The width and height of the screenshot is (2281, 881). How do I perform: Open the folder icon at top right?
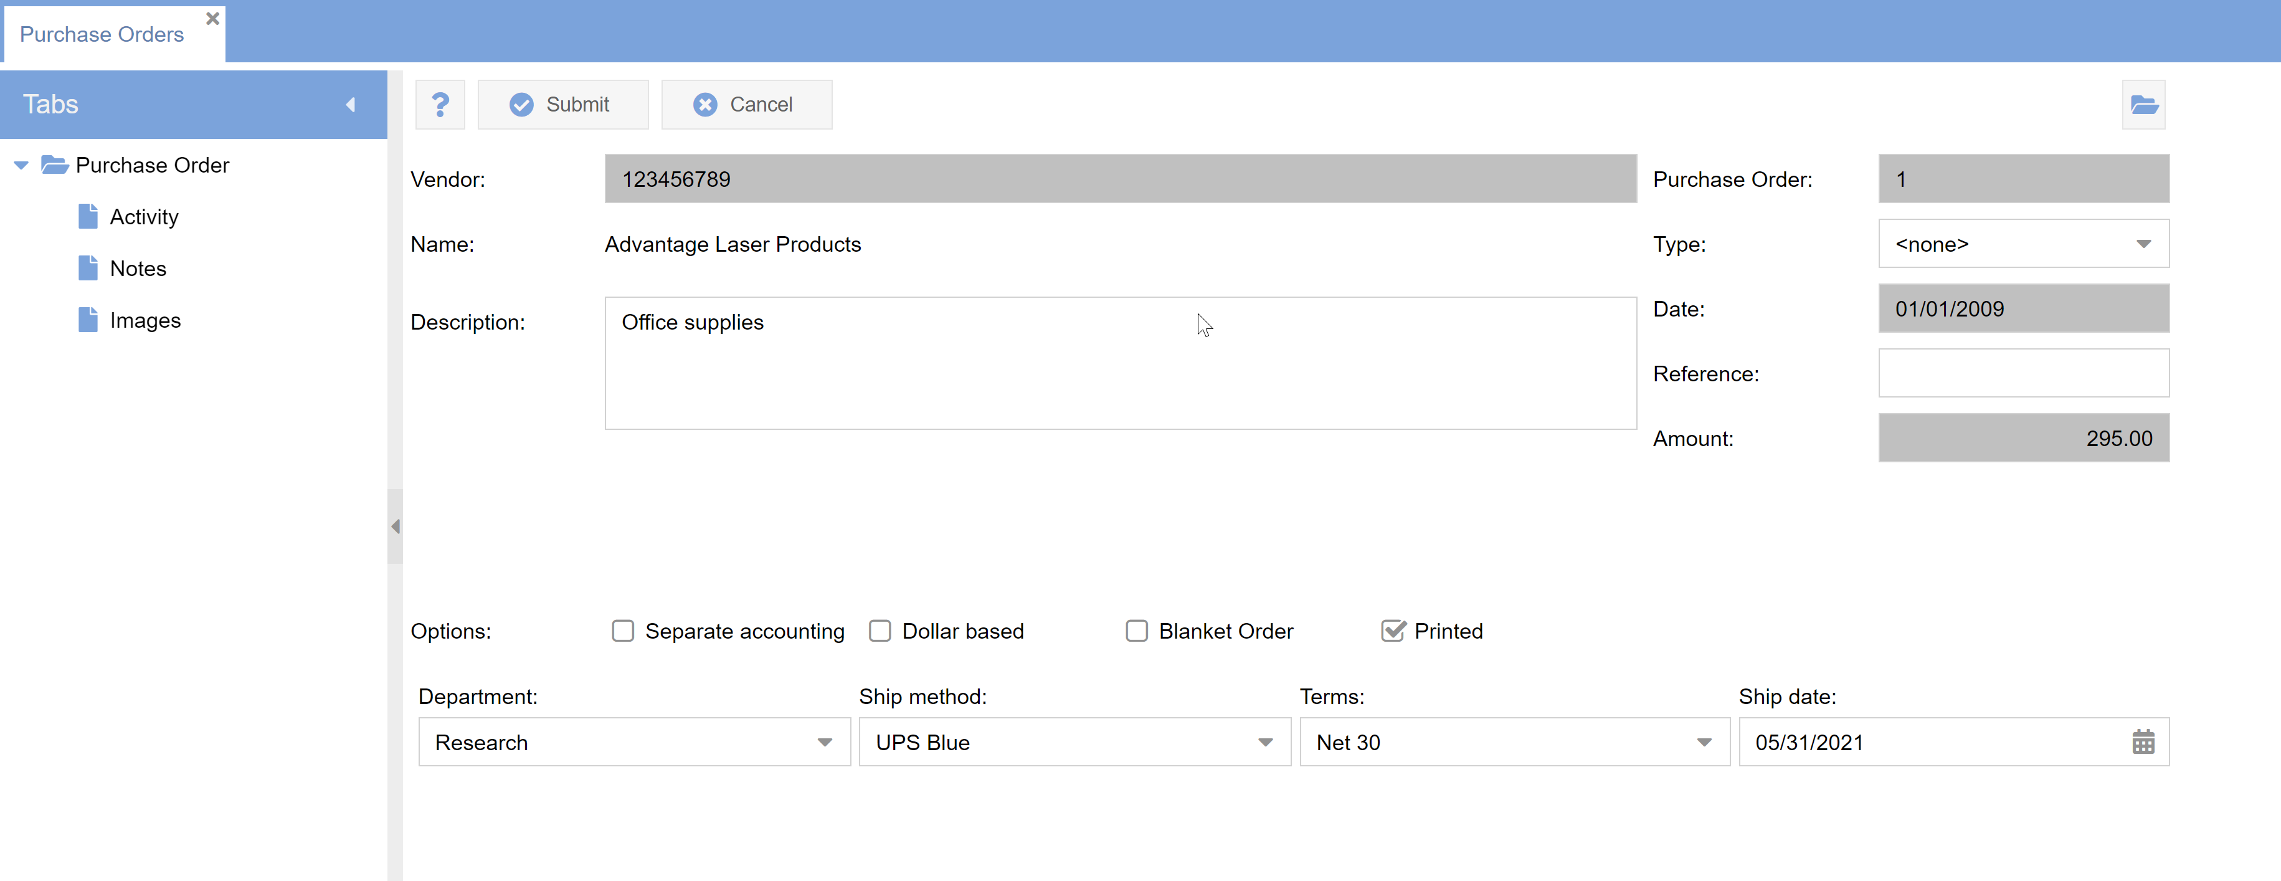tap(2143, 105)
